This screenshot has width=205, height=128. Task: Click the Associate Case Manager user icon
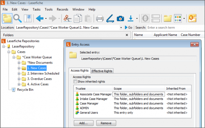(77, 94)
